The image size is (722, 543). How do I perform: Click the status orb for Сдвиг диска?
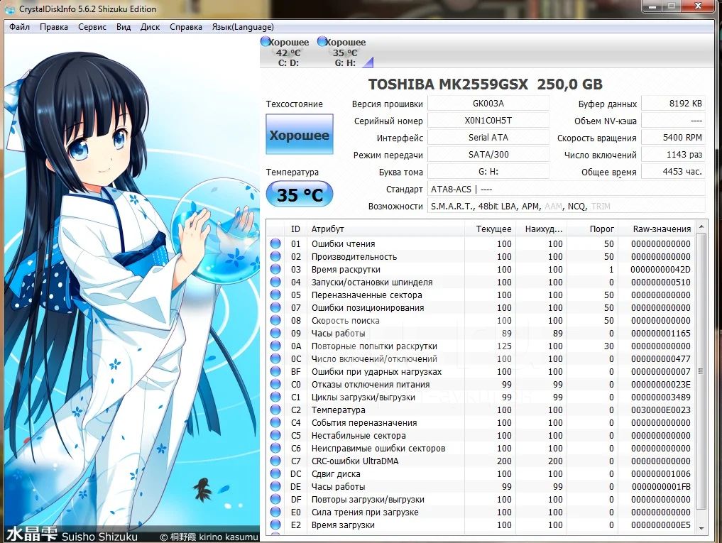(x=275, y=473)
